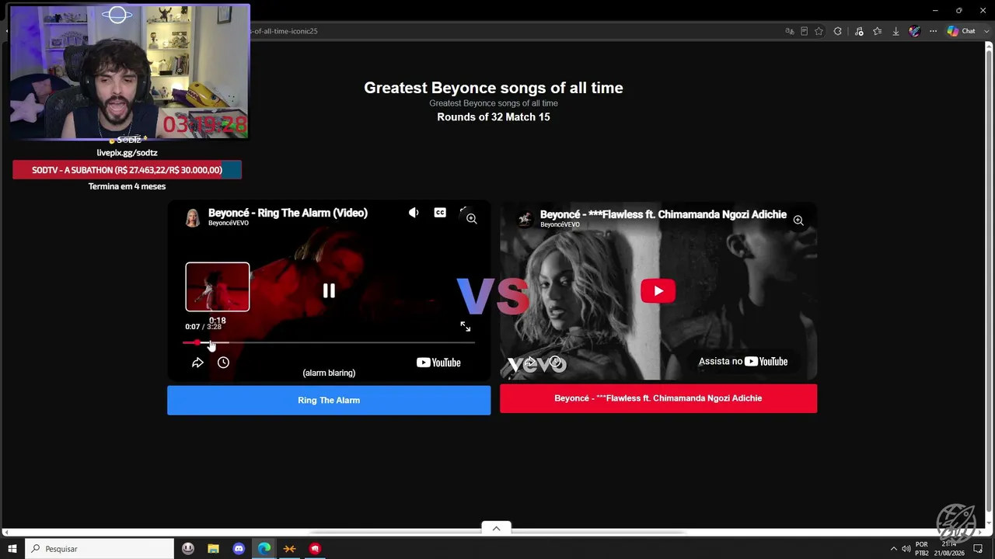The width and height of the screenshot is (995, 559).
Task: Pause the Ring The Alarm video
Action: click(x=329, y=290)
